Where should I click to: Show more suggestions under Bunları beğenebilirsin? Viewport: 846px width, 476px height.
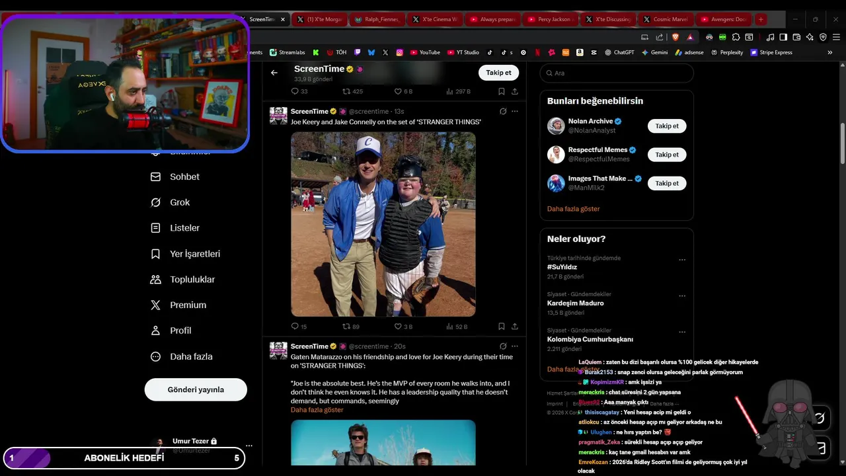[x=573, y=209]
